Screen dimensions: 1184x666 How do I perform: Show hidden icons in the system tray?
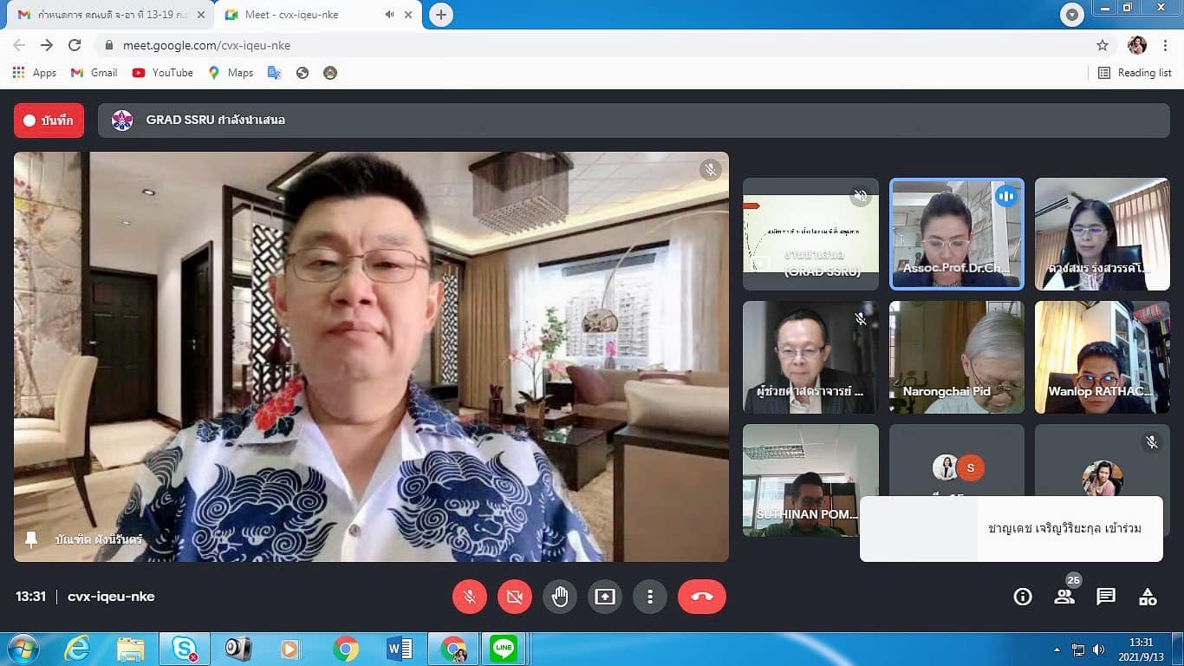pos(1057,650)
